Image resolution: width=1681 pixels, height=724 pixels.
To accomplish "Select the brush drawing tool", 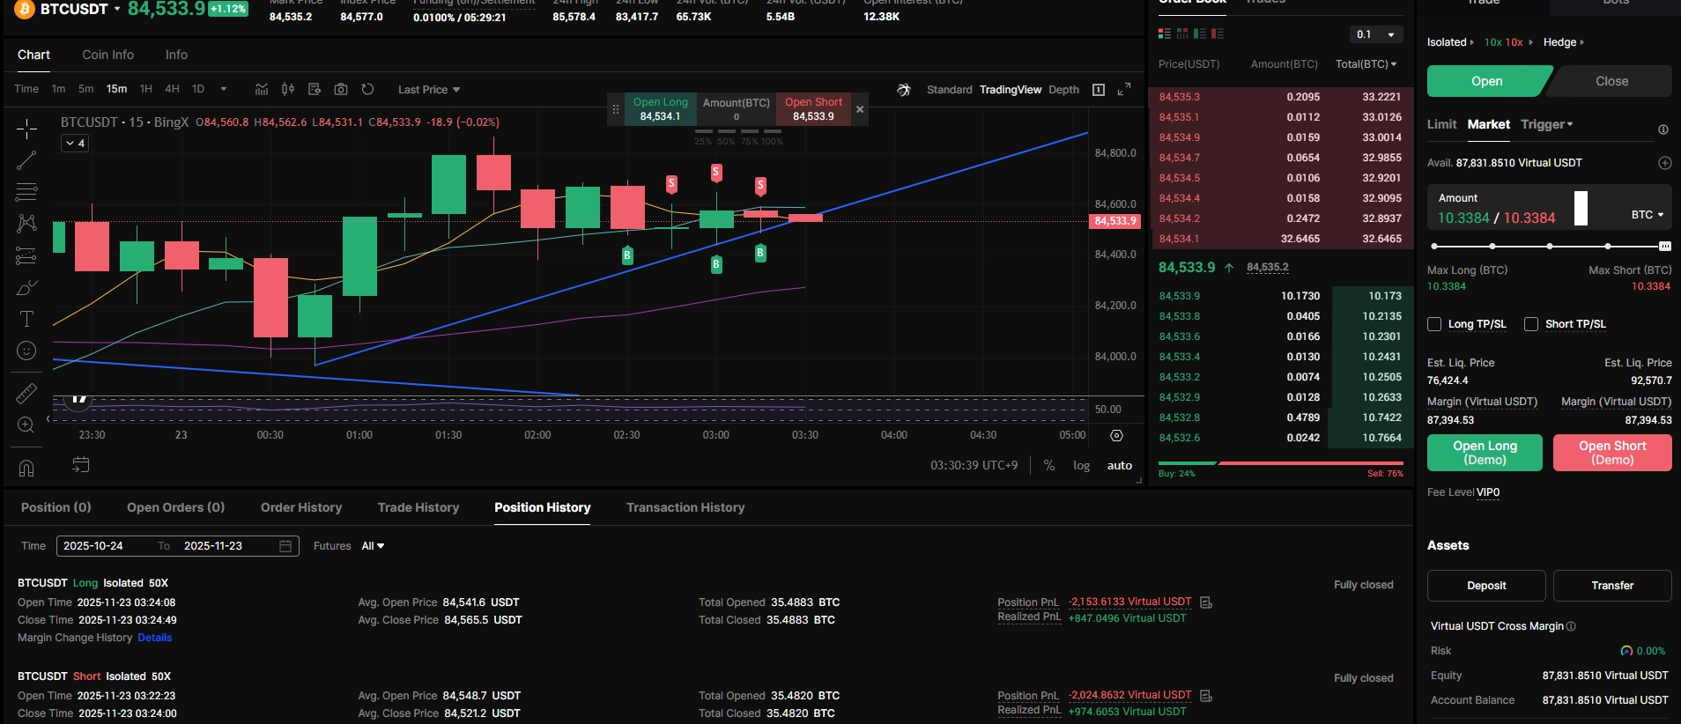I will pyautogui.click(x=26, y=288).
